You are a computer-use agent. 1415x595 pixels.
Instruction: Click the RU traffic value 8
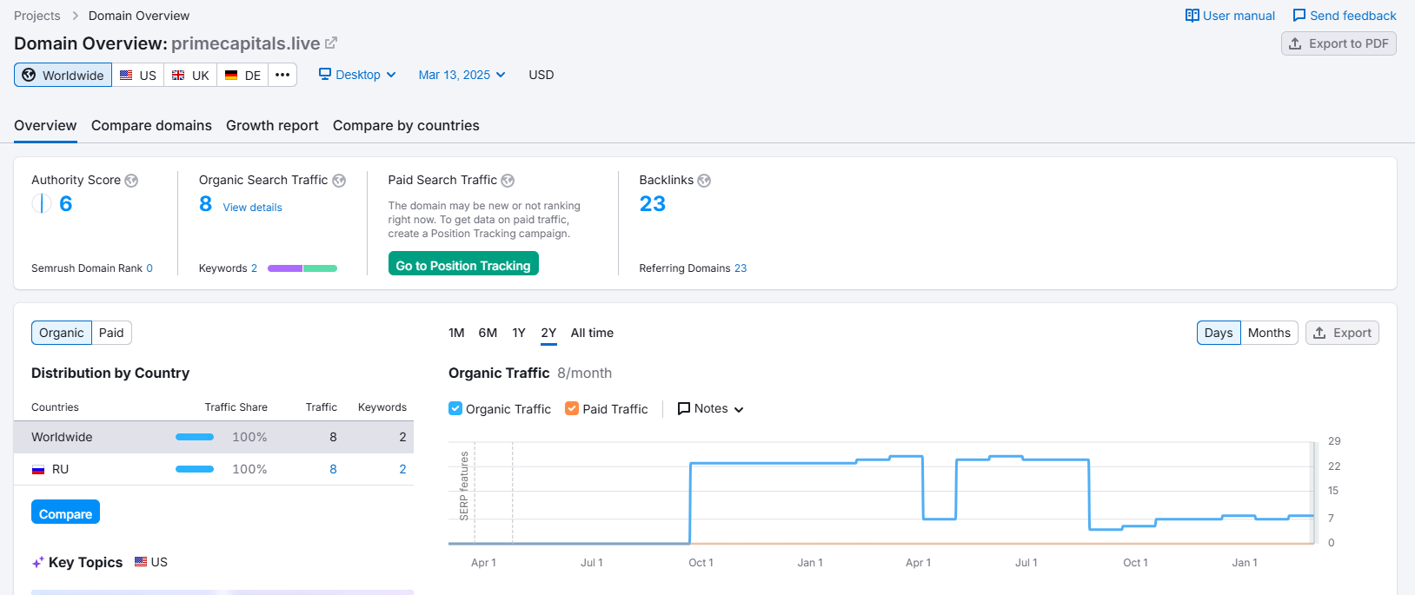(x=333, y=469)
